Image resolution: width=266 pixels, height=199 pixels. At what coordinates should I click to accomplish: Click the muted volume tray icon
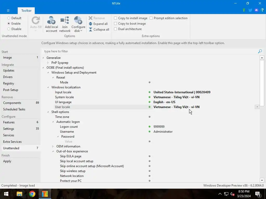pyautogui.click(x=232, y=194)
